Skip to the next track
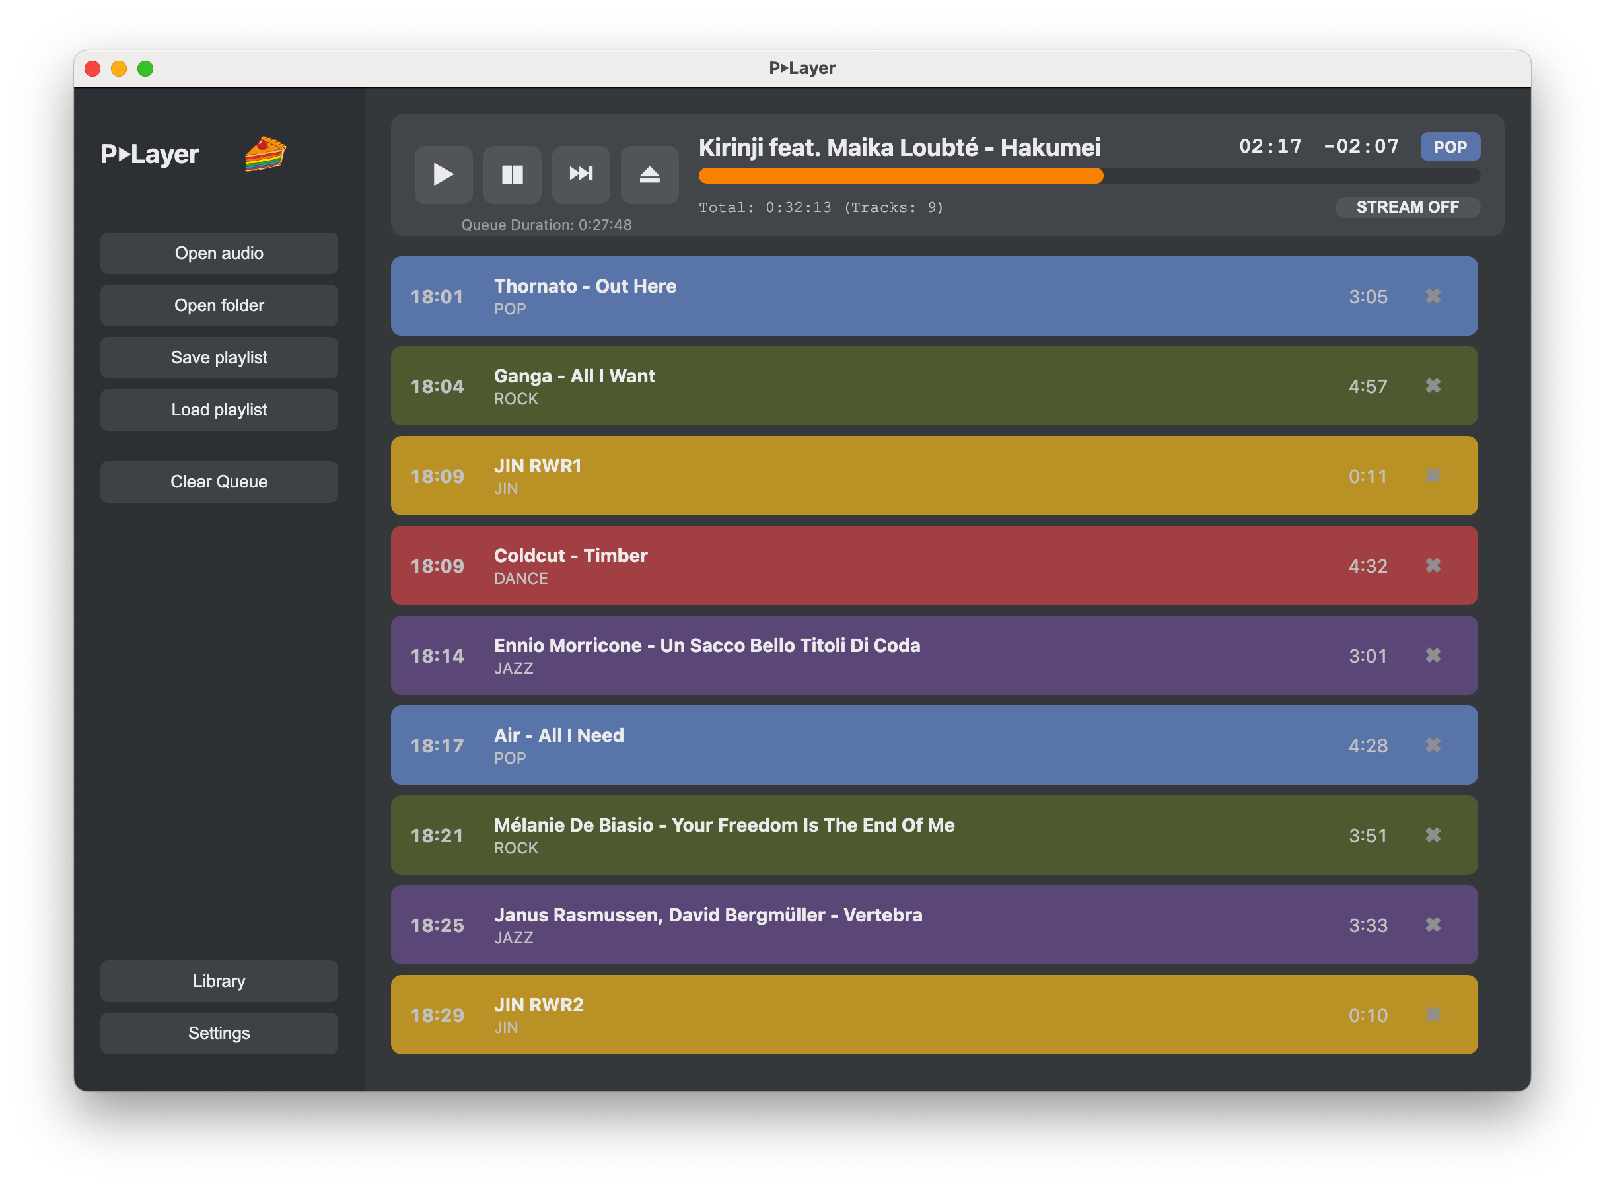This screenshot has width=1605, height=1189. 581,174
